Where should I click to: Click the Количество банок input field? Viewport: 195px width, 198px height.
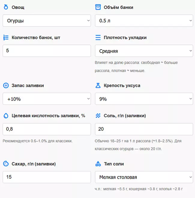[x=47, y=51]
